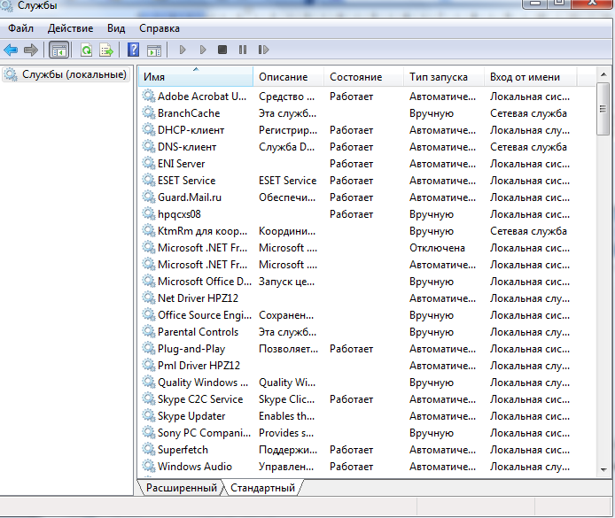Sort by Вход от имени column header

click(x=530, y=77)
